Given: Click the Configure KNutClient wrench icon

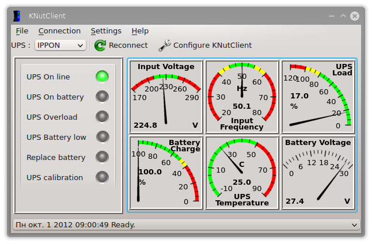Looking at the screenshot, I should 164,45.
